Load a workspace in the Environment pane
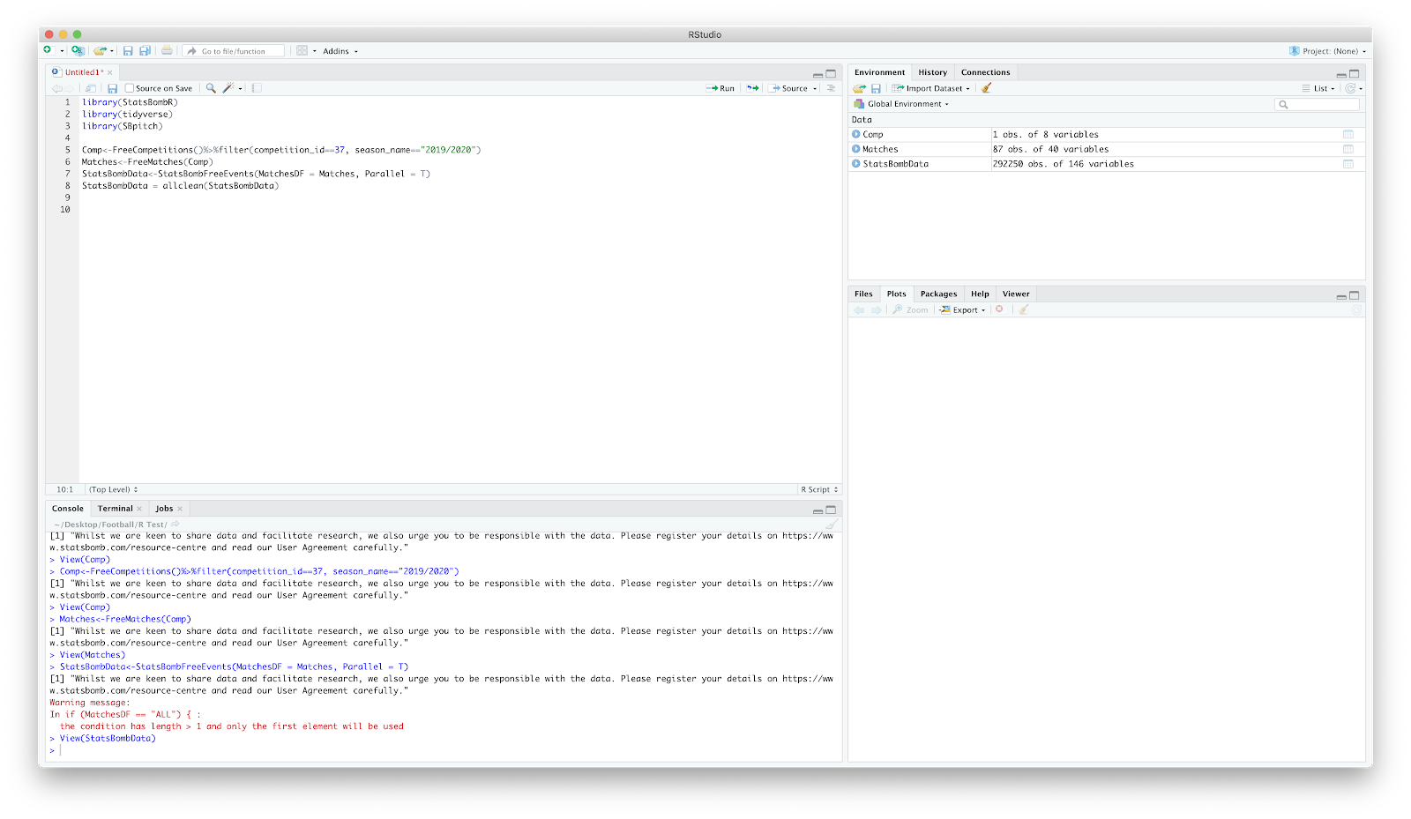1411x819 pixels. click(860, 88)
